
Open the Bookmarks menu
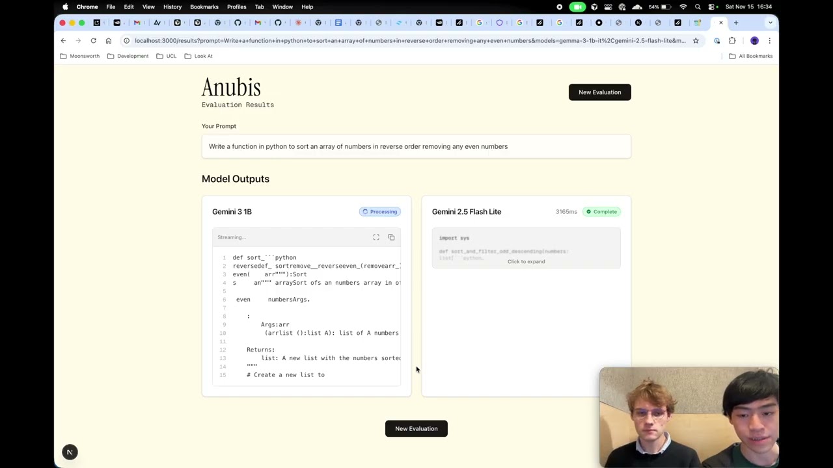(x=204, y=6)
